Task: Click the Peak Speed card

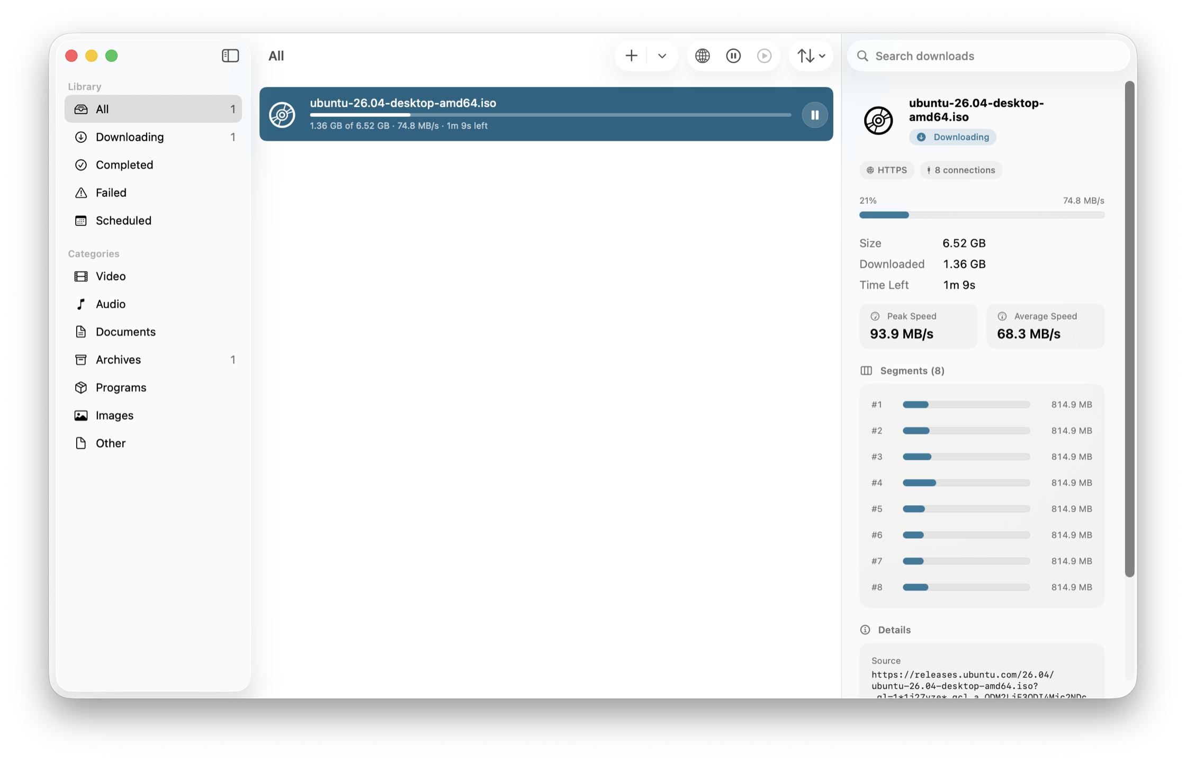Action: coord(918,326)
